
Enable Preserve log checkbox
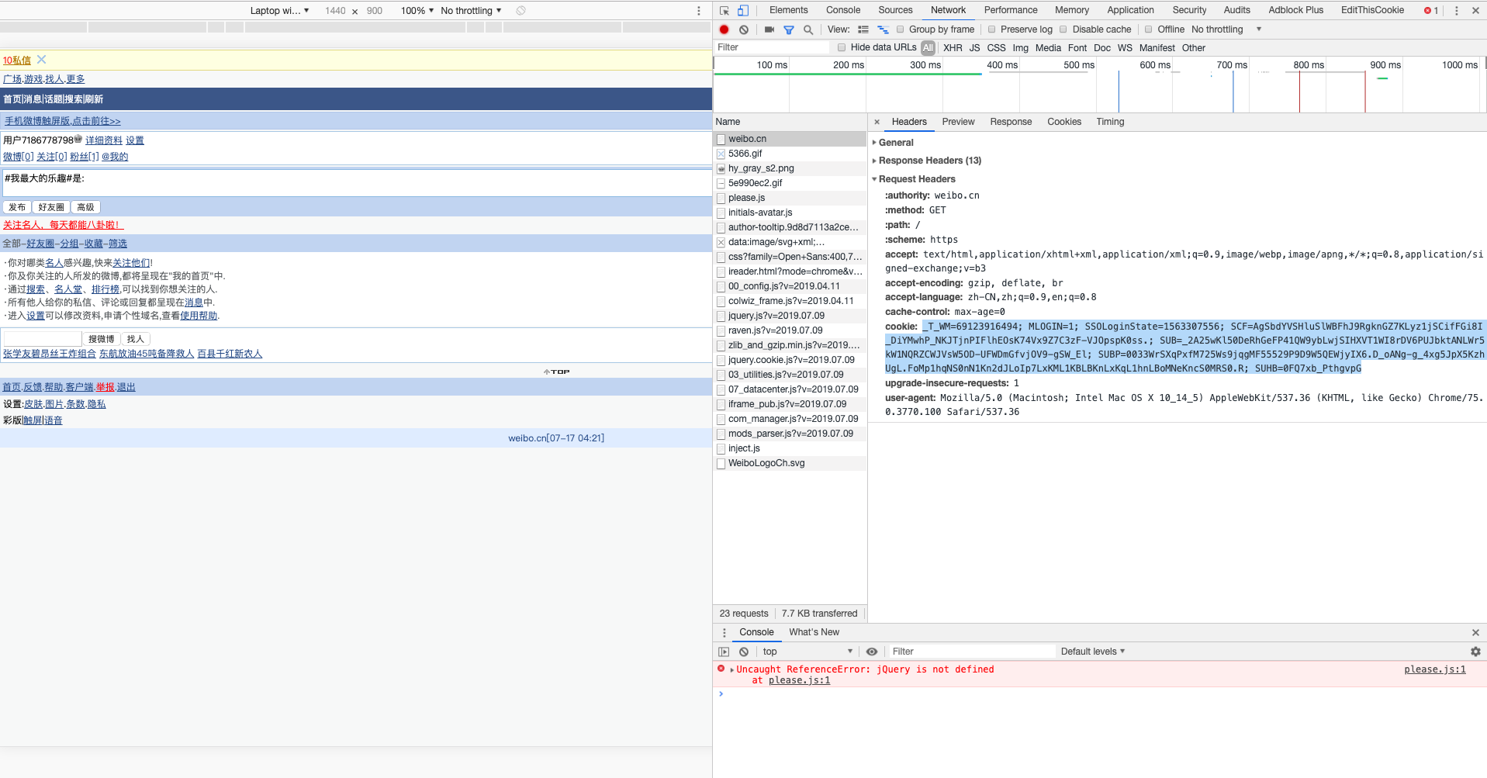coord(991,29)
